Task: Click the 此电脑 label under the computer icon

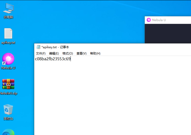Action: [8, 17]
